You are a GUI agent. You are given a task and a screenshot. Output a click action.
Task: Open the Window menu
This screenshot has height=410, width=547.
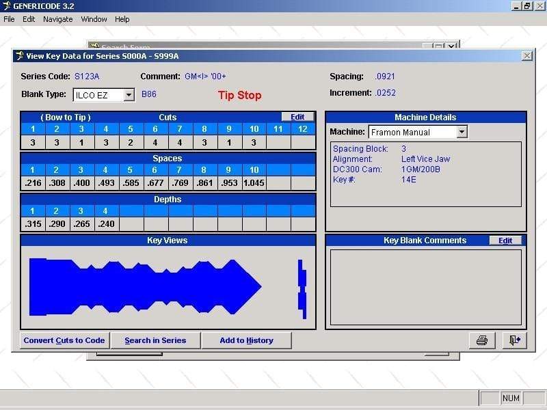(x=94, y=19)
